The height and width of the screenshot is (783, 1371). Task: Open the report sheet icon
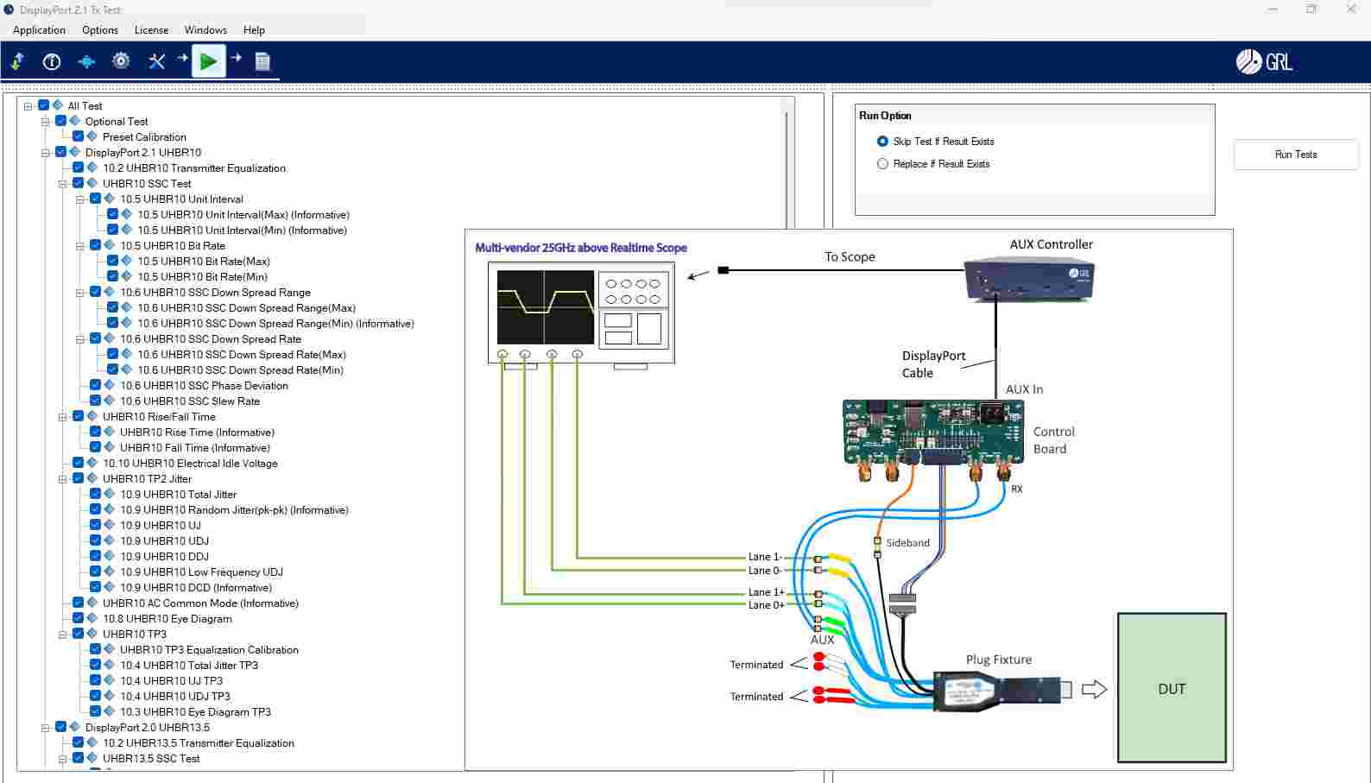pos(262,61)
